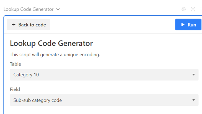This screenshot has height=114, width=202.
Task: Click the Table field label
Action: (15, 64)
